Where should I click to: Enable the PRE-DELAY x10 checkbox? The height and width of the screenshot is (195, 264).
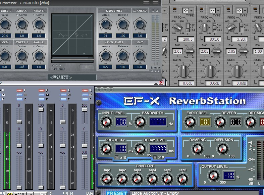(117, 157)
